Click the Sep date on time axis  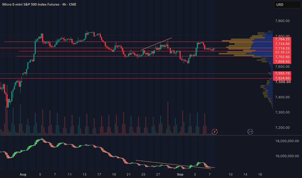[x=180, y=174]
